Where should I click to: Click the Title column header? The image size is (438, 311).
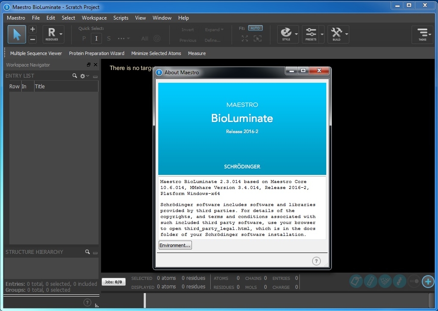point(66,86)
